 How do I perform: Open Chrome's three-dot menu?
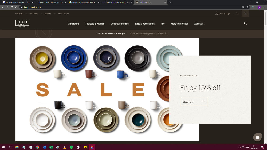[x=264, y=7]
